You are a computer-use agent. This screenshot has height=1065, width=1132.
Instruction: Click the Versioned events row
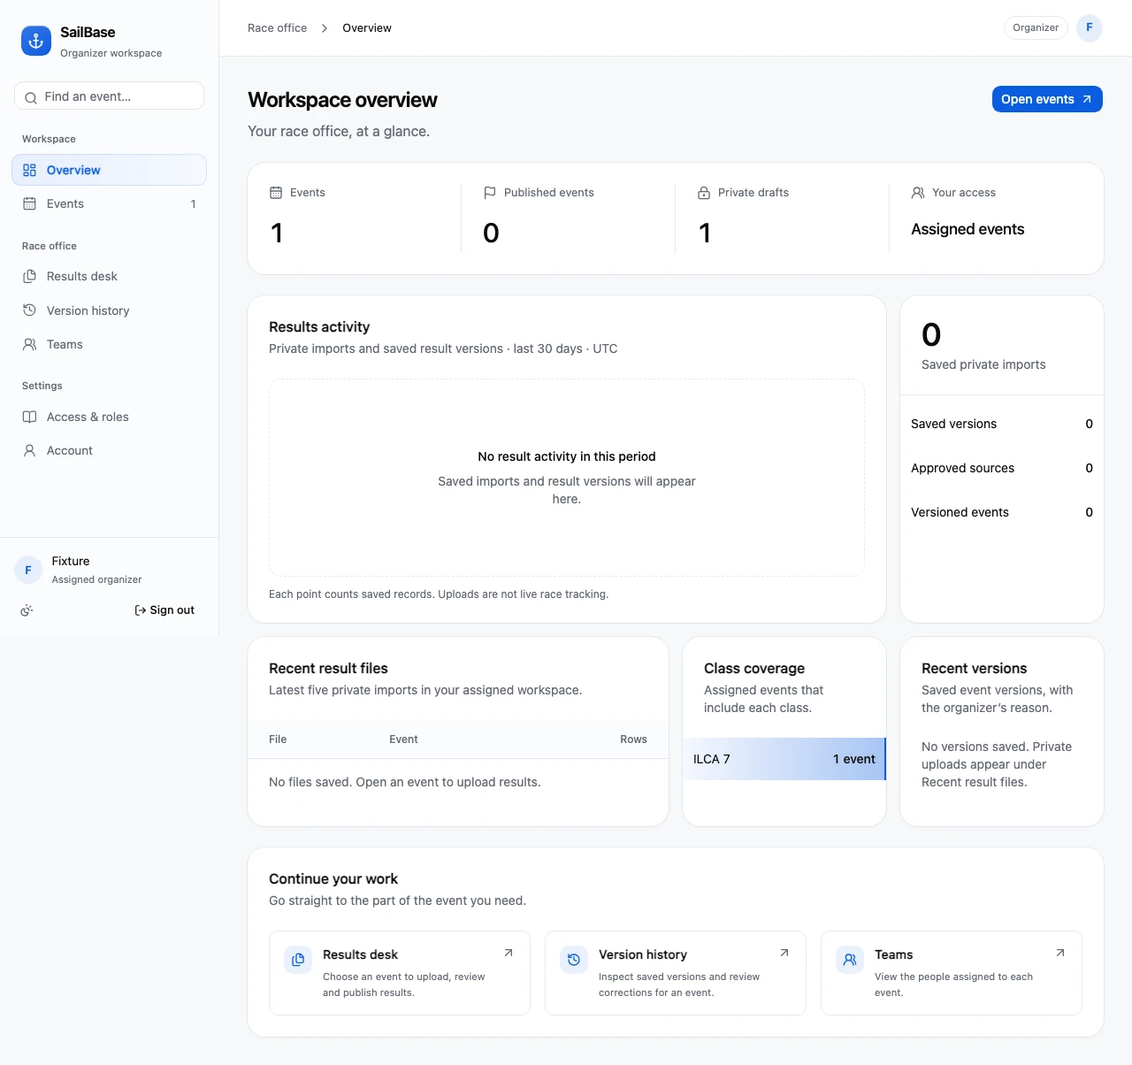tap(1002, 512)
